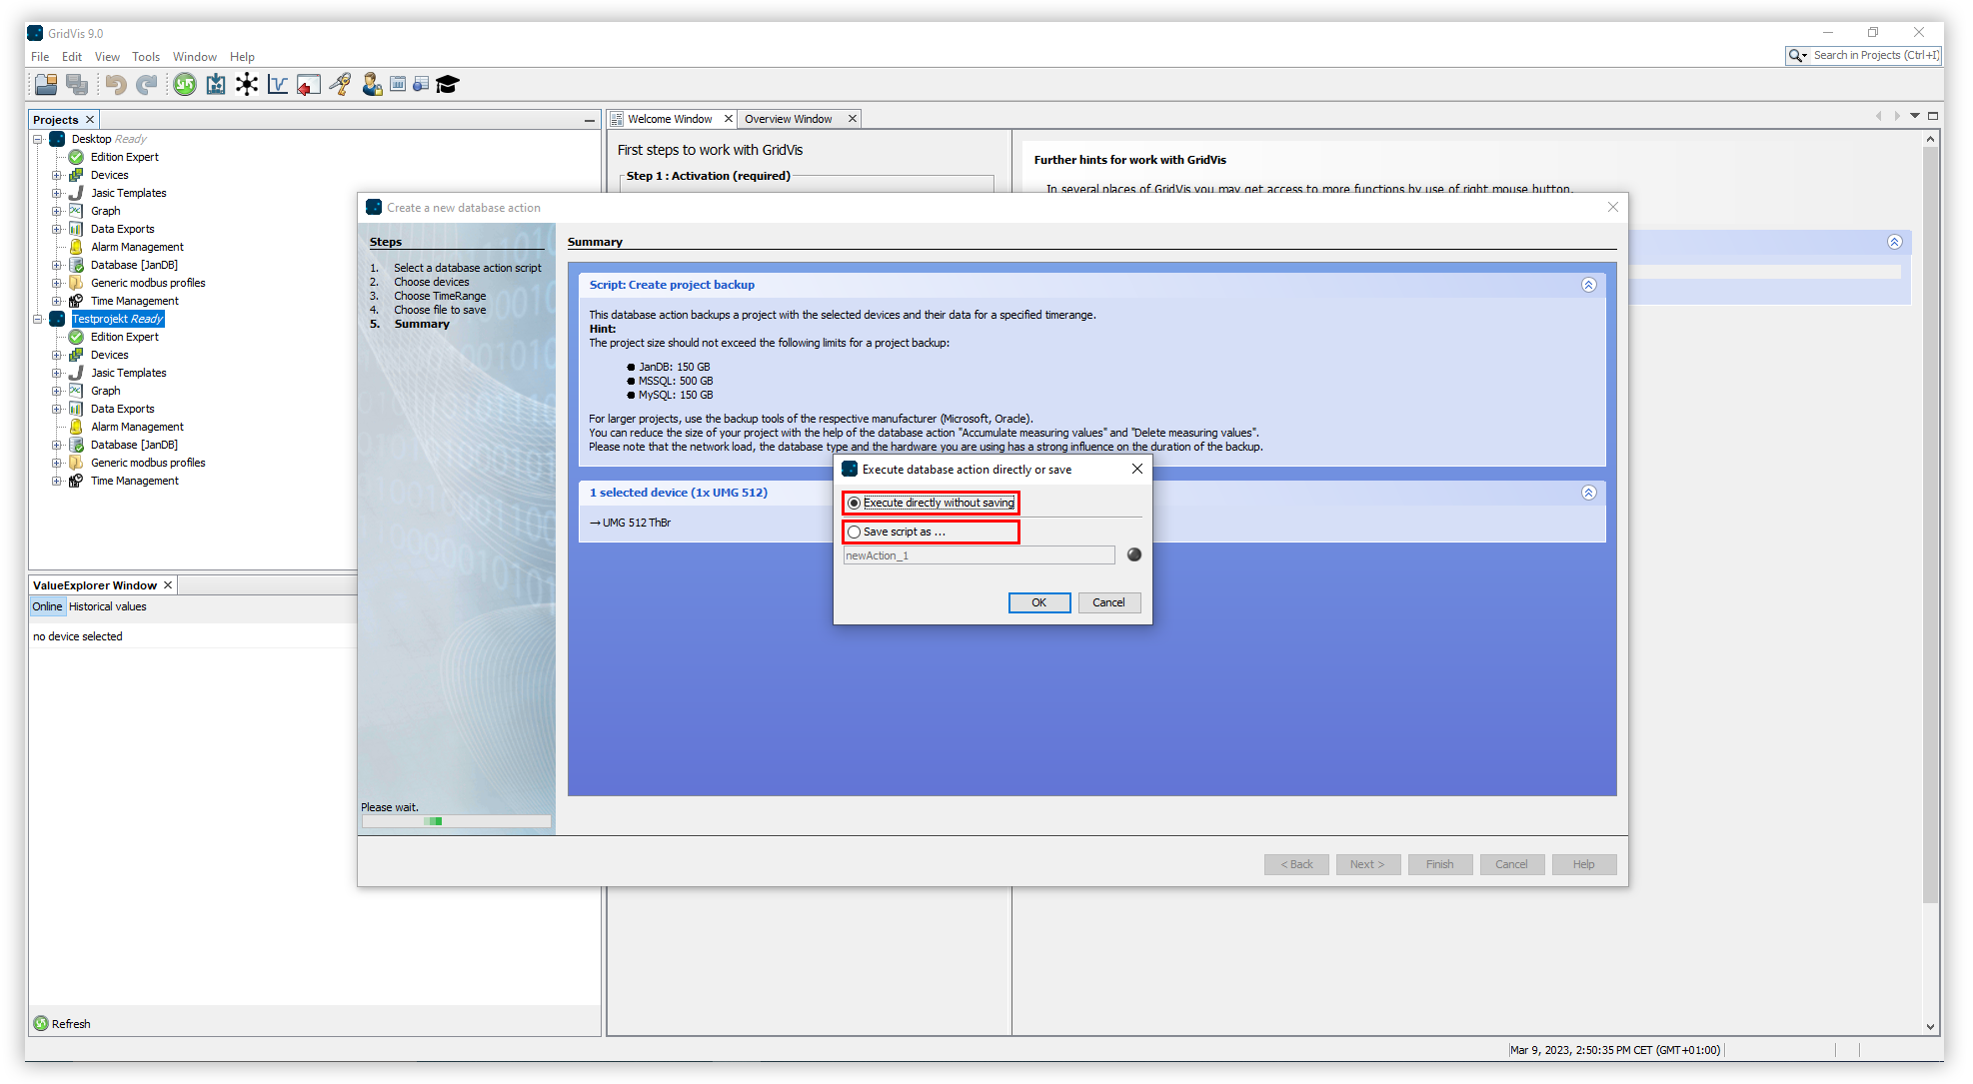Image resolution: width=1973 pixels, height=1084 pixels.
Task: Expand the Devices node under Testprojekt
Action: tap(58, 355)
